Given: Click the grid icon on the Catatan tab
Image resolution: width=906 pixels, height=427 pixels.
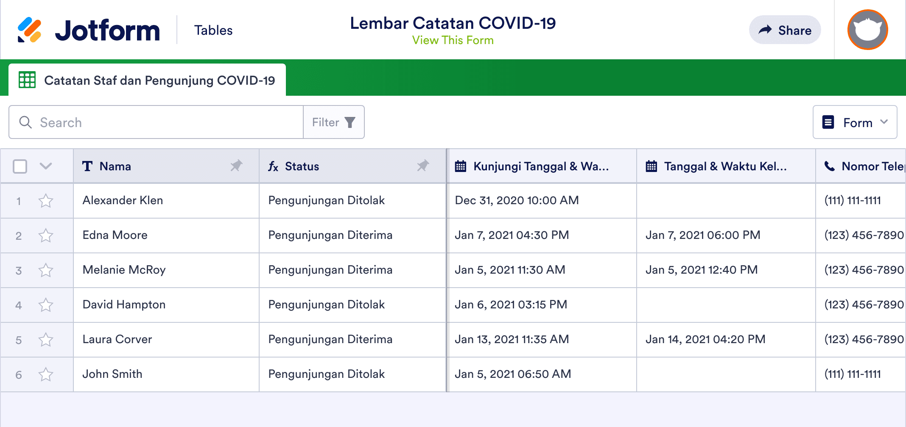Looking at the screenshot, I should tap(27, 80).
